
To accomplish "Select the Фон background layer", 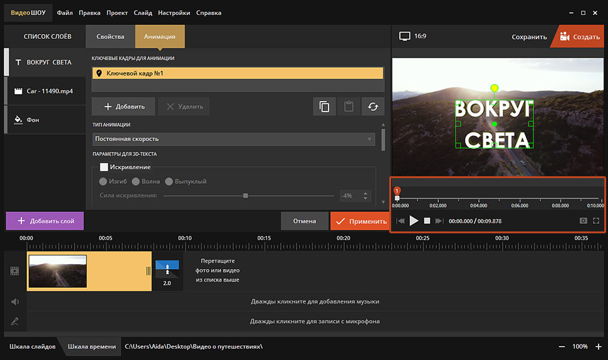I will (x=45, y=120).
